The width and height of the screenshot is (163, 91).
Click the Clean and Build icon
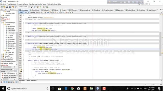coord(37,7)
